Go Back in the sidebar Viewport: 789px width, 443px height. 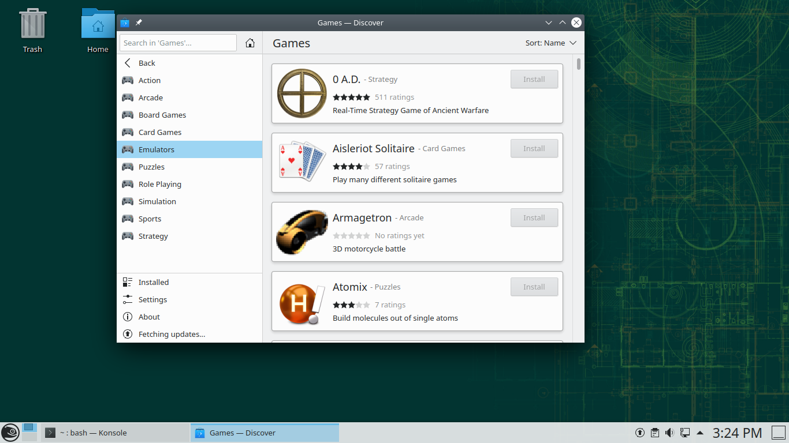click(189, 63)
